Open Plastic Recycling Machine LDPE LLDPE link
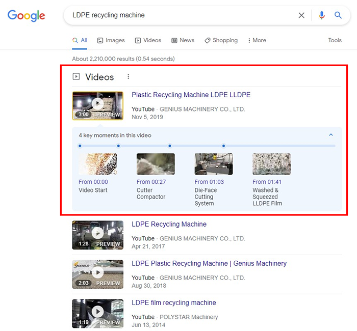Viewport: 357px width, 331px height. click(191, 95)
